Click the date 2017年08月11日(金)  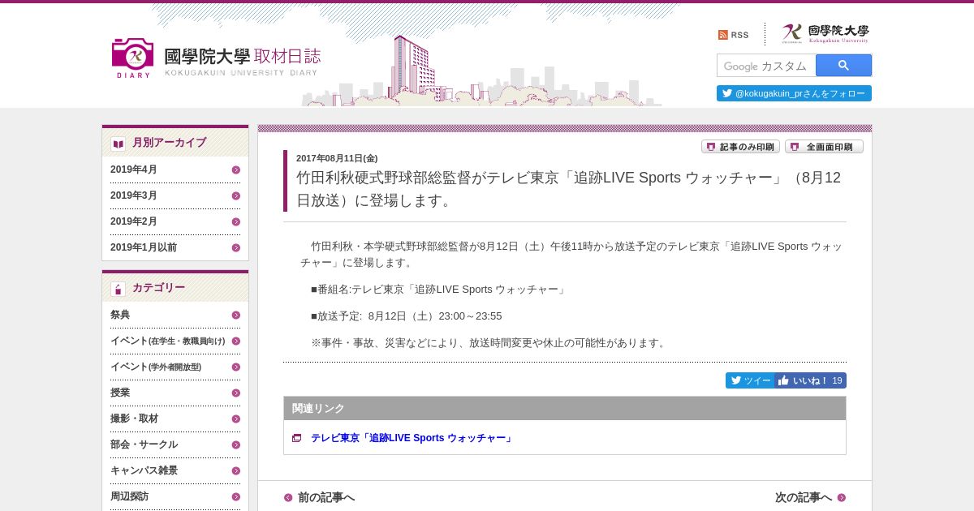pyautogui.click(x=337, y=158)
